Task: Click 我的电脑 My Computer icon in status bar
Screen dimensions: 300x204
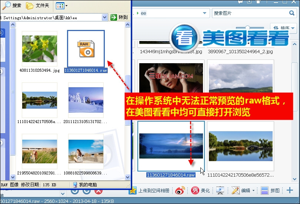Action: 75,184
